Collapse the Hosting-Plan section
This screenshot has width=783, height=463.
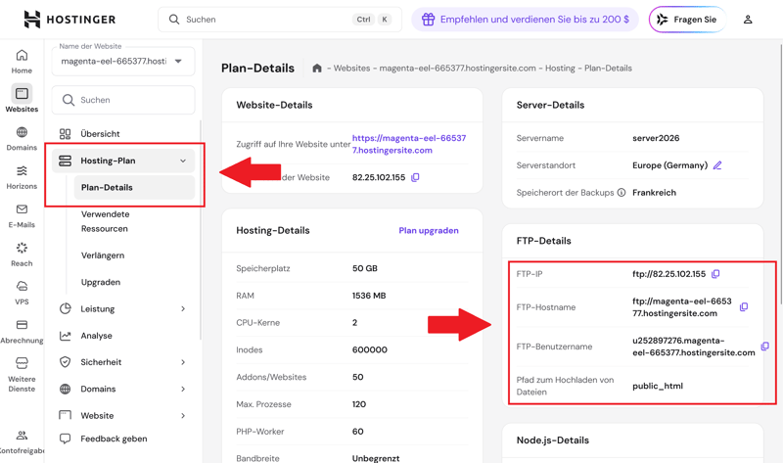(x=182, y=161)
